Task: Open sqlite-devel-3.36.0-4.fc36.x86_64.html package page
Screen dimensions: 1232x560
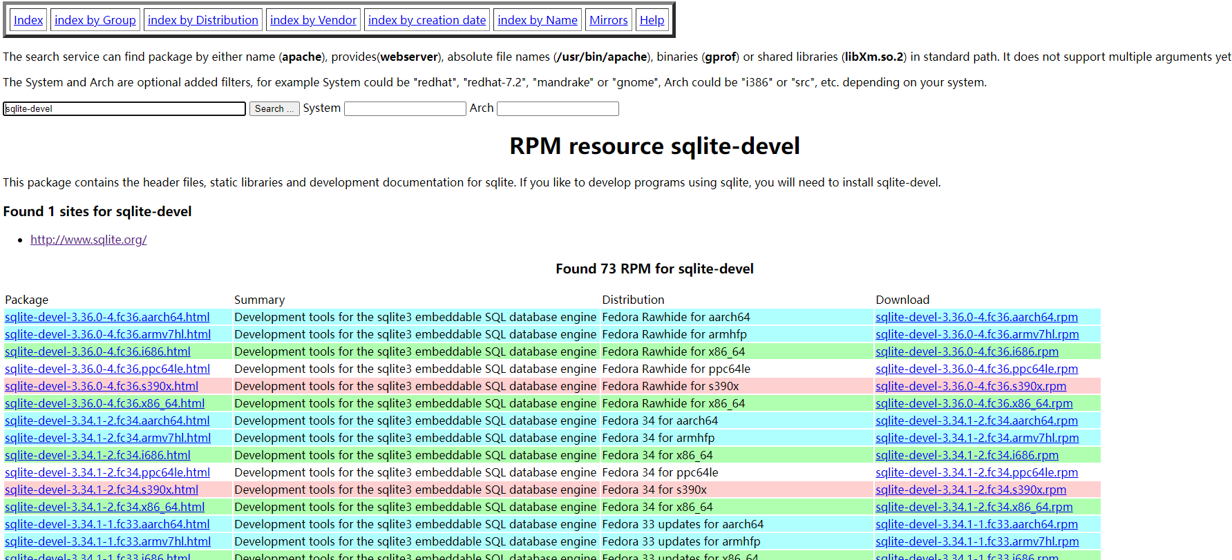Action: pyautogui.click(x=104, y=403)
